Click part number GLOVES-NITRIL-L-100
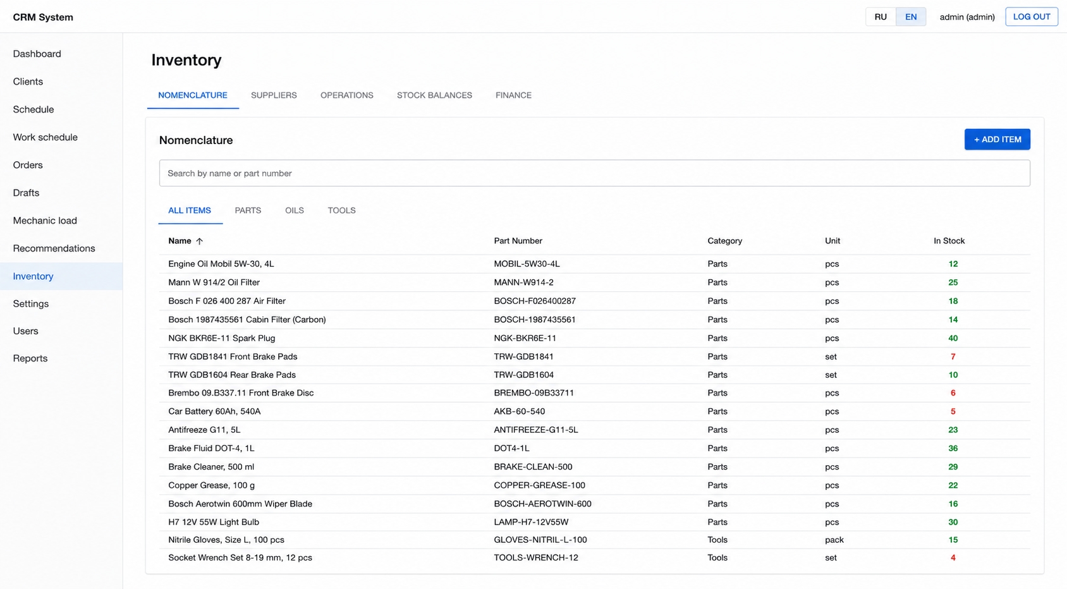The width and height of the screenshot is (1067, 589). [x=540, y=540]
